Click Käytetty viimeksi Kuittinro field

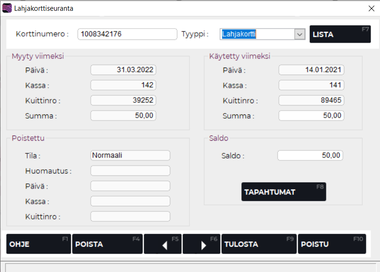(311, 100)
